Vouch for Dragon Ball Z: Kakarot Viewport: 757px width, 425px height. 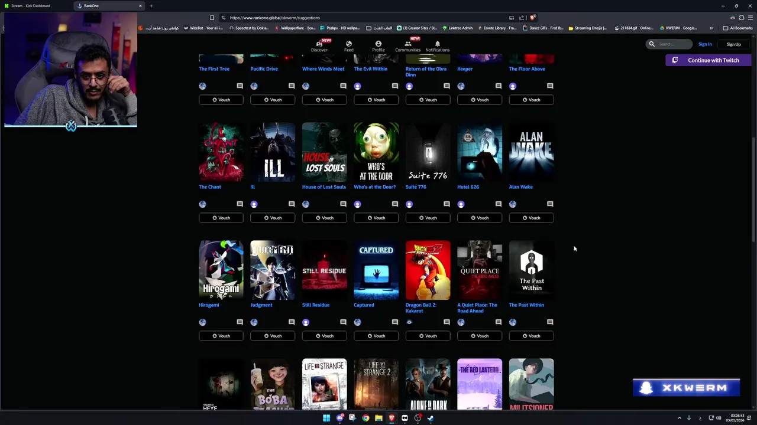coord(428,336)
